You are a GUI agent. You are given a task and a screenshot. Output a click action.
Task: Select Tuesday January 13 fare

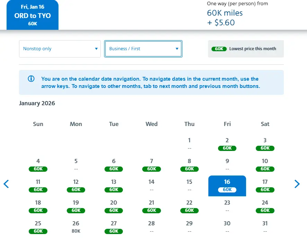point(114,185)
